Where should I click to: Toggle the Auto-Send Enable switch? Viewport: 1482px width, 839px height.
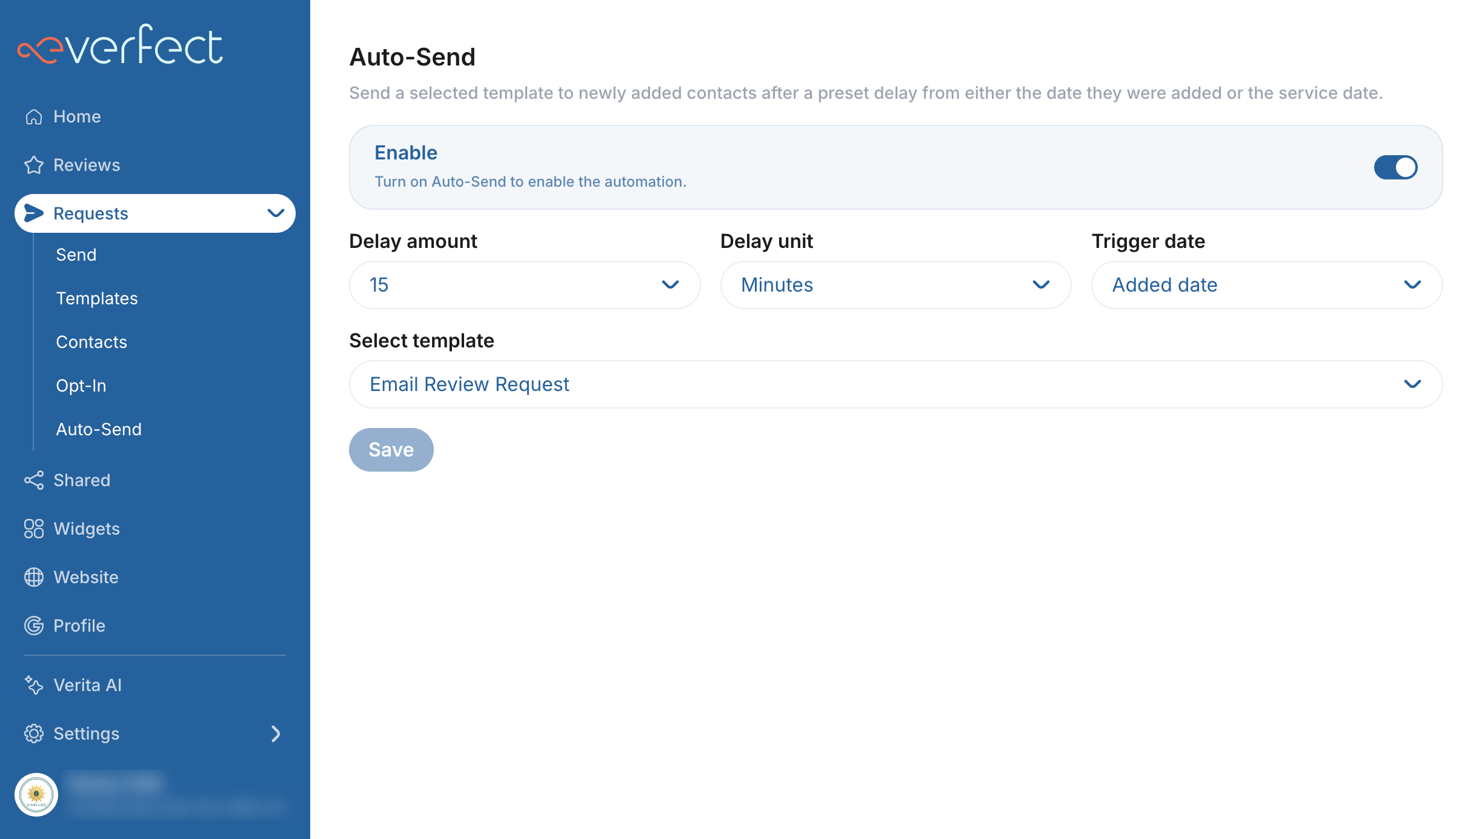point(1395,167)
